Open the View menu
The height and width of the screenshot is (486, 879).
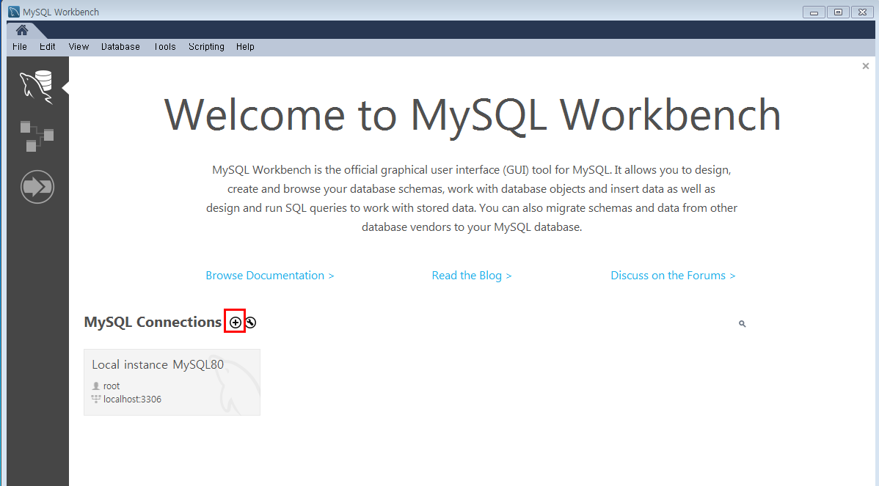(79, 46)
